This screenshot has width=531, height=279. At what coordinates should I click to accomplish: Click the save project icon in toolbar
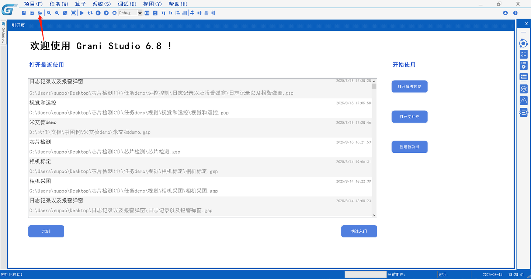point(24,13)
